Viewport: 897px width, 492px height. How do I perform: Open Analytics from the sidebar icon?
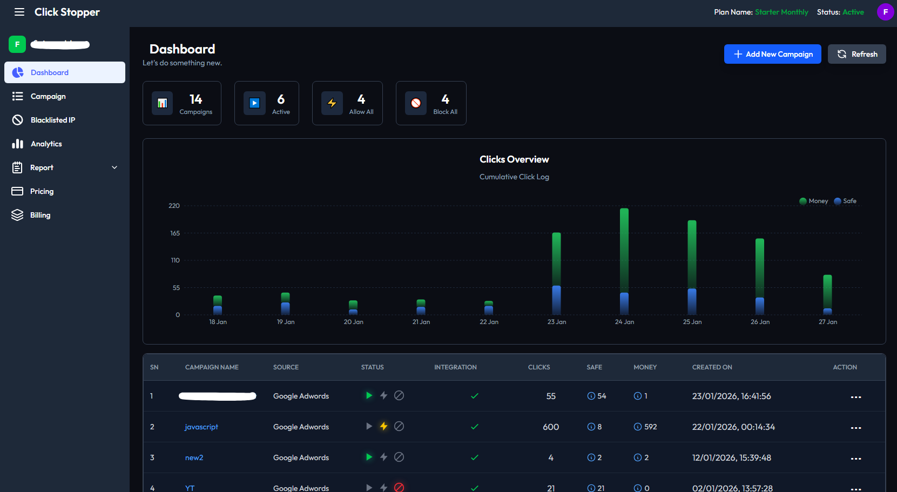coord(18,144)
